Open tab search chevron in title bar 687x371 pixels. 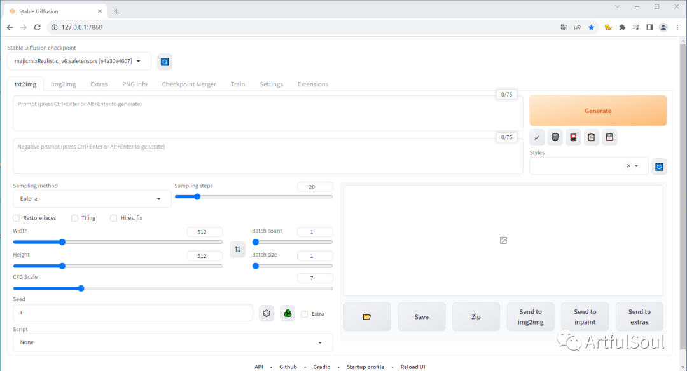point(617,6)
